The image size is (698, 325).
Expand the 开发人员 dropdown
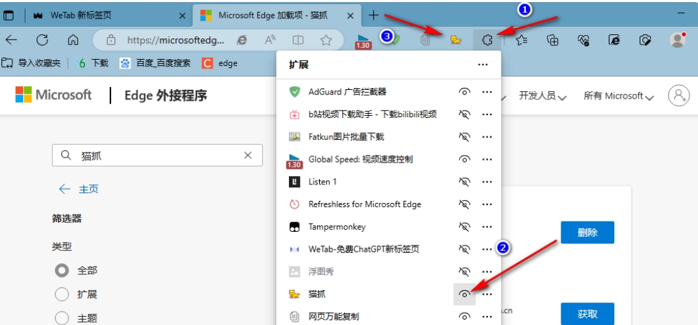542,96
